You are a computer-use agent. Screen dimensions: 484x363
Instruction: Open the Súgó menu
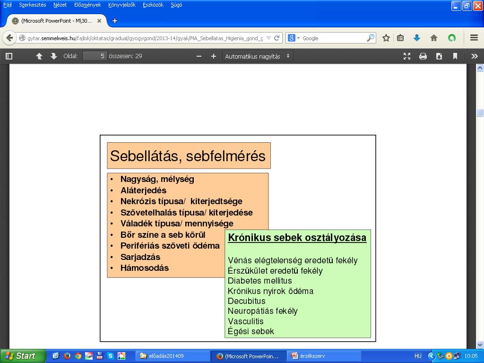click(176, 5)
